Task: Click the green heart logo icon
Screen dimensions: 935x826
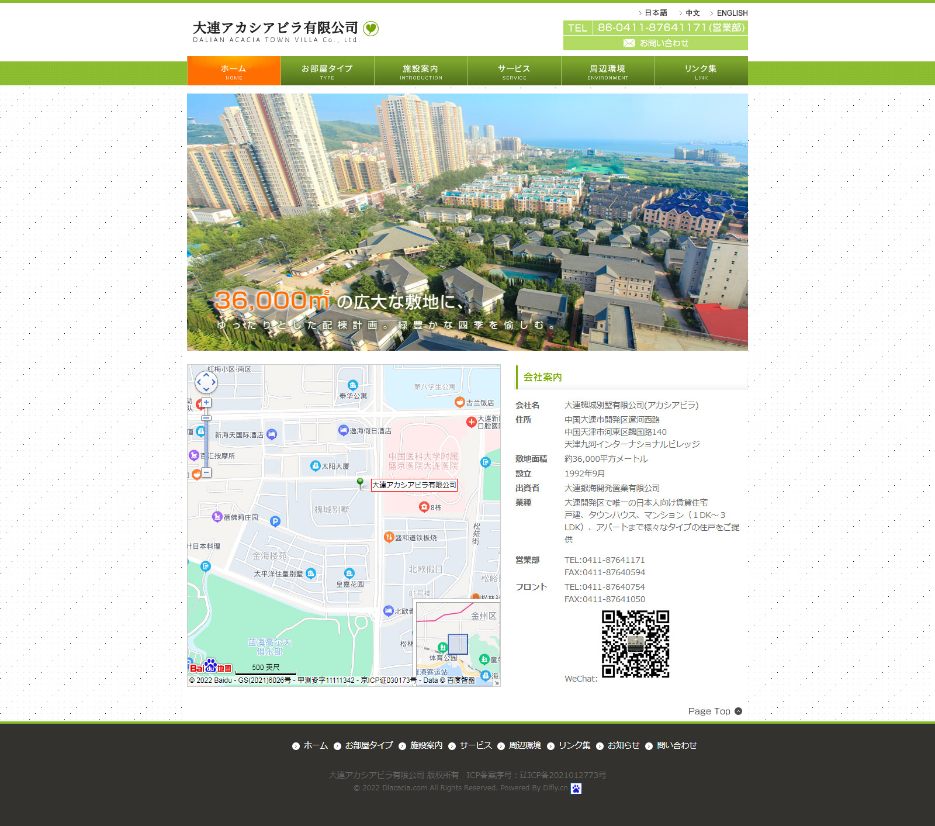Action: click(x=370, y=28)
